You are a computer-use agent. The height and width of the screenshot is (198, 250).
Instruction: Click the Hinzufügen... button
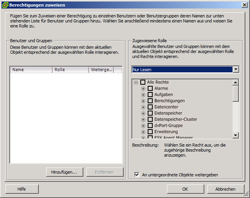[x=65, y=172]
